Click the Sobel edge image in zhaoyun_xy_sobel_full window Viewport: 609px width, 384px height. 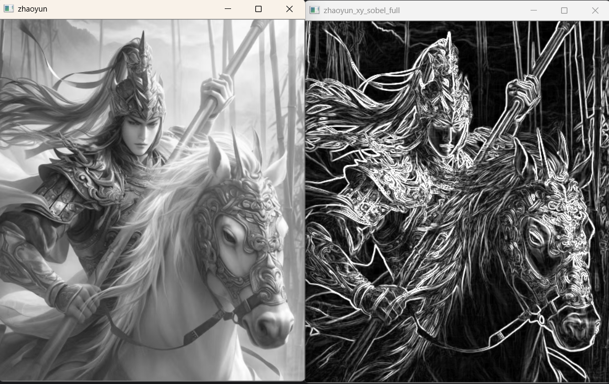point(457,202)
